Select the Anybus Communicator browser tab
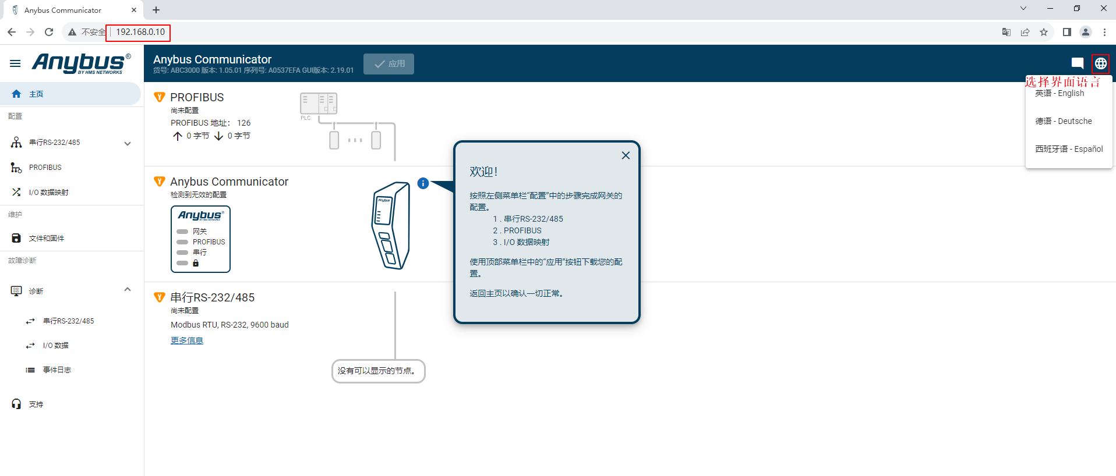 pos(72,10)
